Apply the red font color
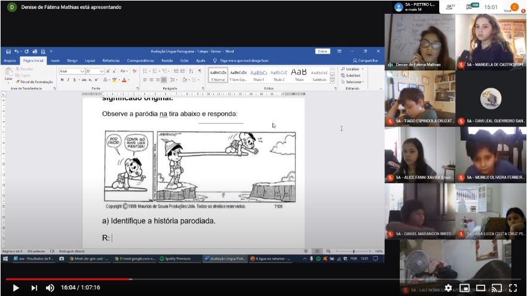 click(x=124, y=80)
